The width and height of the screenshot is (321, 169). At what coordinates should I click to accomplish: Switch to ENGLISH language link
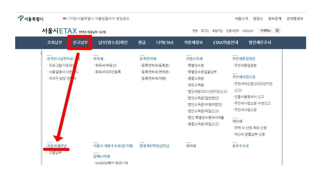coord(248,31)
